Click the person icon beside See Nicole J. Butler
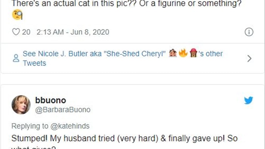The width and height of the screenshot is (265, 149). [x=16, y=58]
